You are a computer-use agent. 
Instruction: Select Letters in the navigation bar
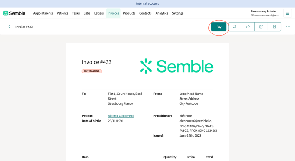(x=99, y=13)
